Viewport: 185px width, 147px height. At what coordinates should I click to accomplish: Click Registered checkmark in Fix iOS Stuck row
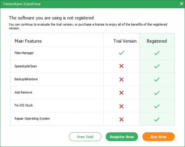click(157, 106)
